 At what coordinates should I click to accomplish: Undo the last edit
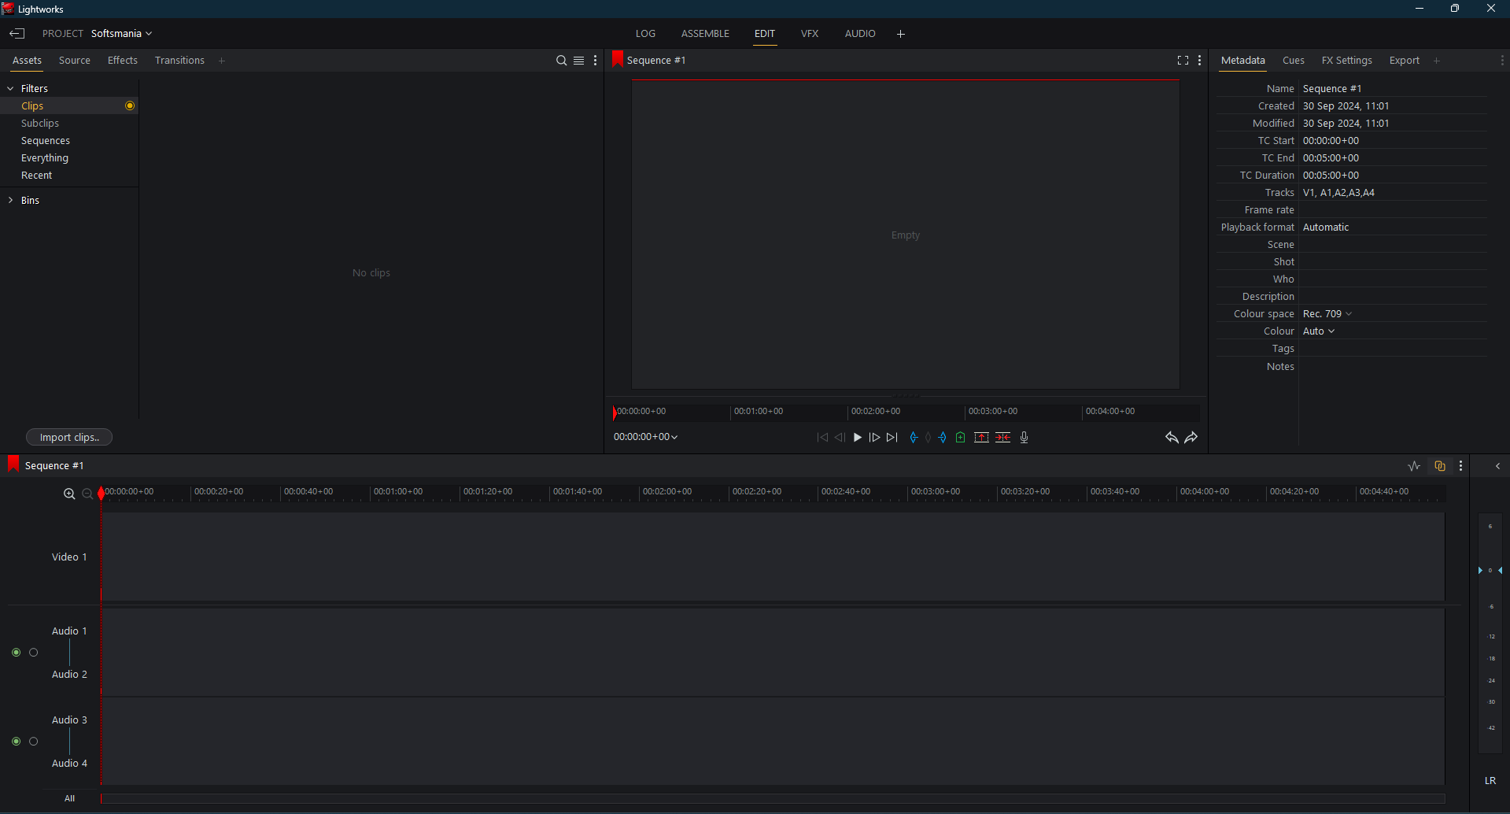pos(1172,438)
